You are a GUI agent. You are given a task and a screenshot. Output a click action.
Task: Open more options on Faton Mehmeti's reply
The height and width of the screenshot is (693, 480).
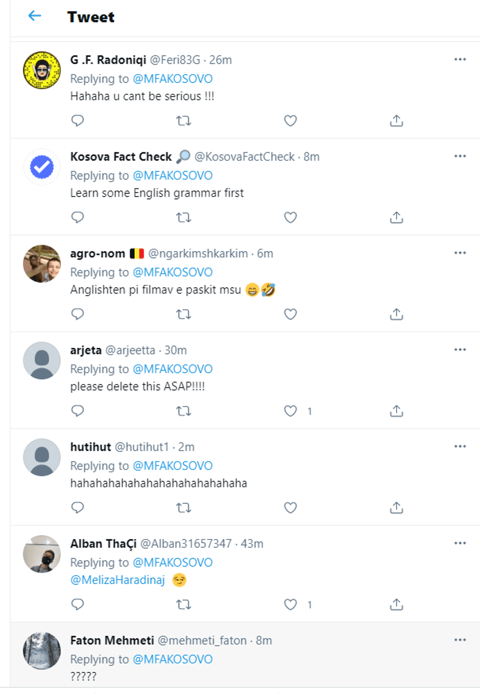click(460, 640)
